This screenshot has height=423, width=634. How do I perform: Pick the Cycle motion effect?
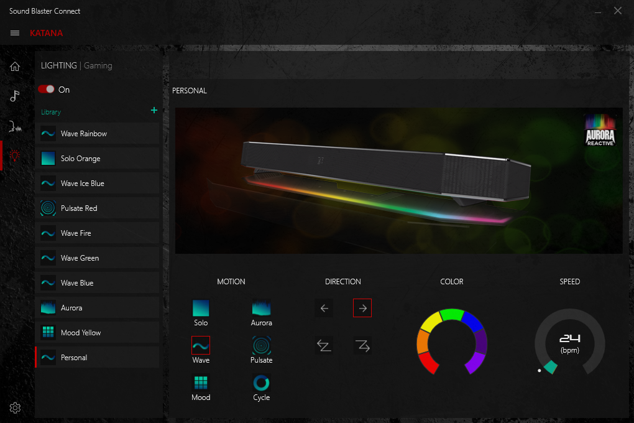[x=261, y=383]
